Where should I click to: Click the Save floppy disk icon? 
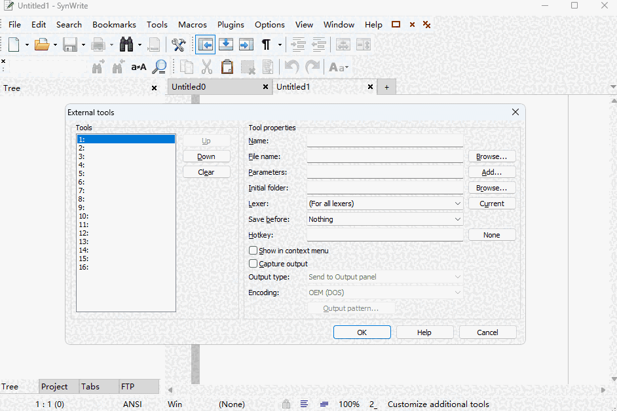click(70, 45)
